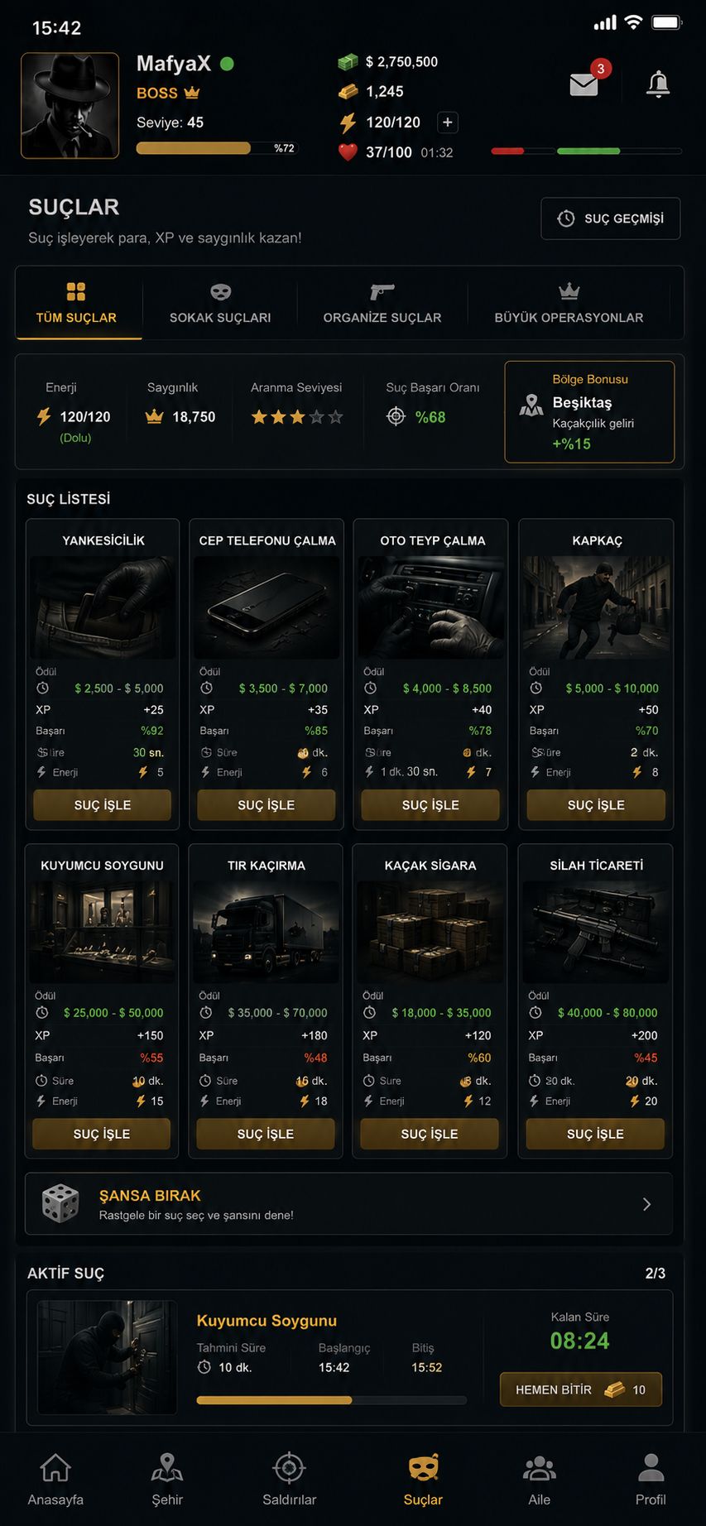
Task: Open the Beşiktaş Bölge Bonusu card
Action: click(589, 411)
